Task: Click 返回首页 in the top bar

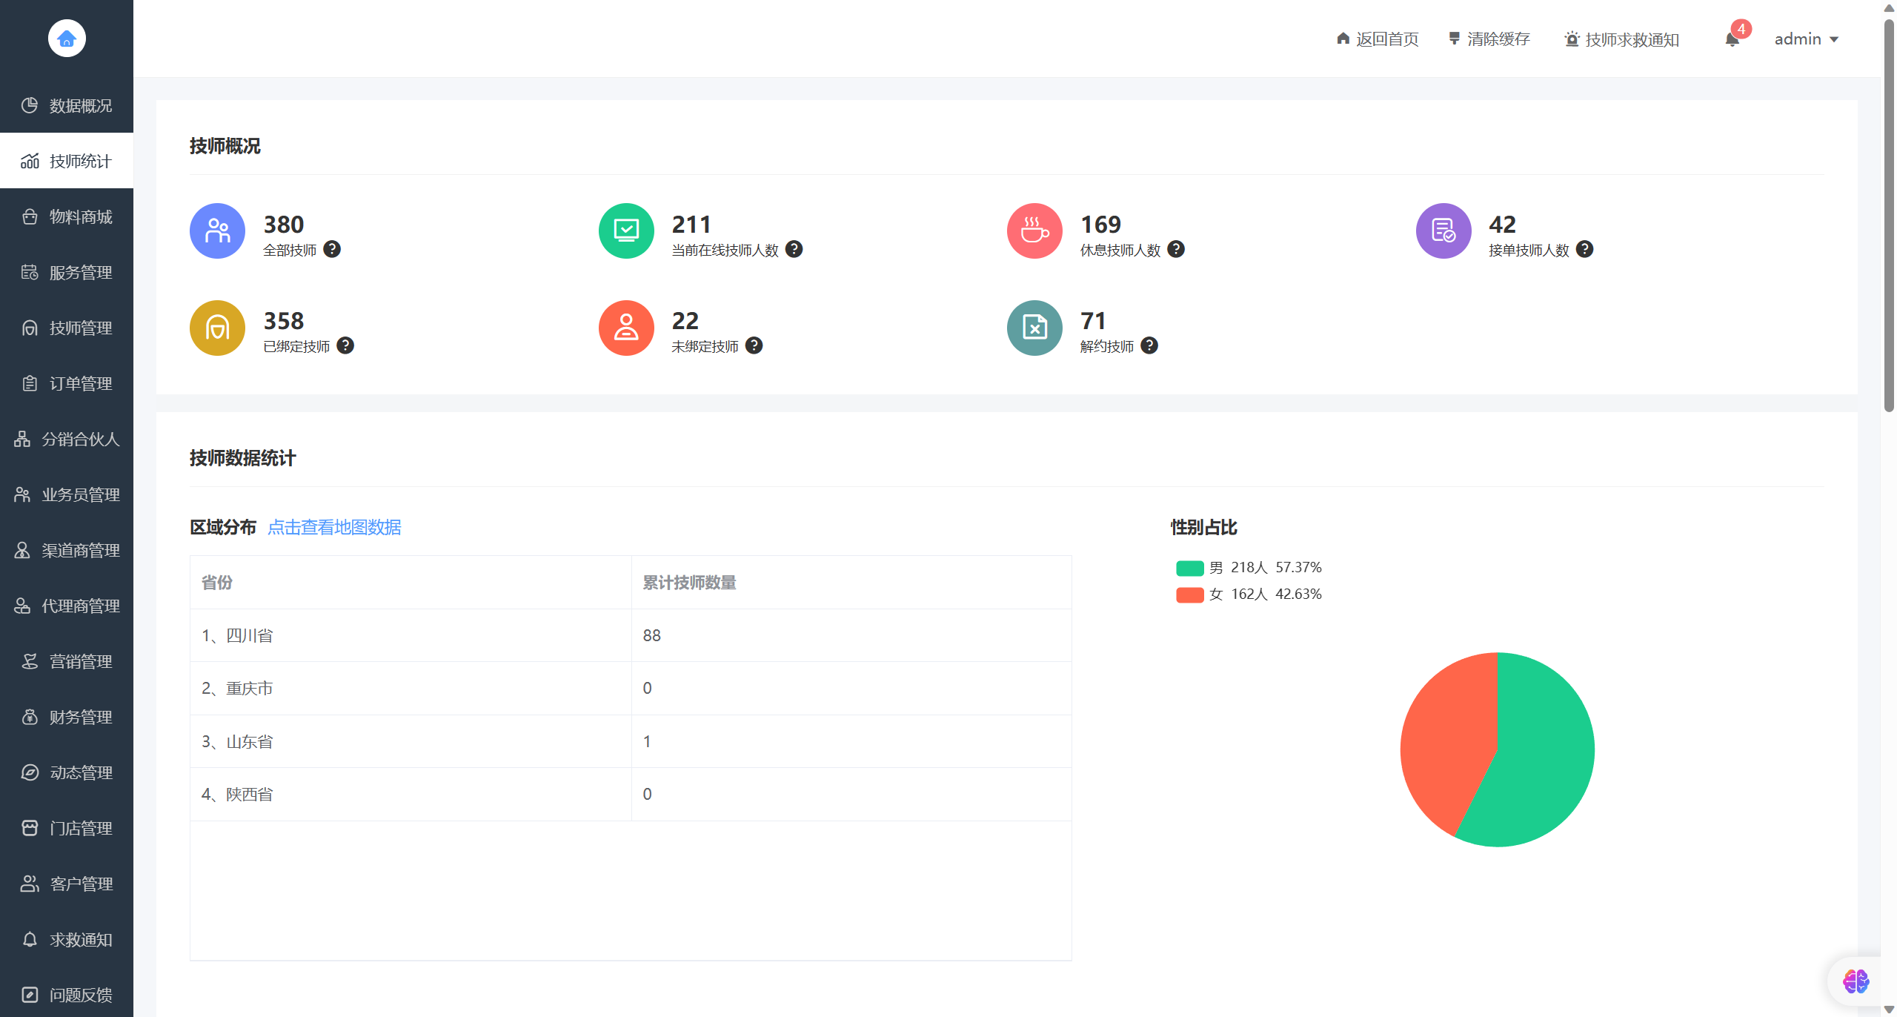Action: coord(1378,39)
